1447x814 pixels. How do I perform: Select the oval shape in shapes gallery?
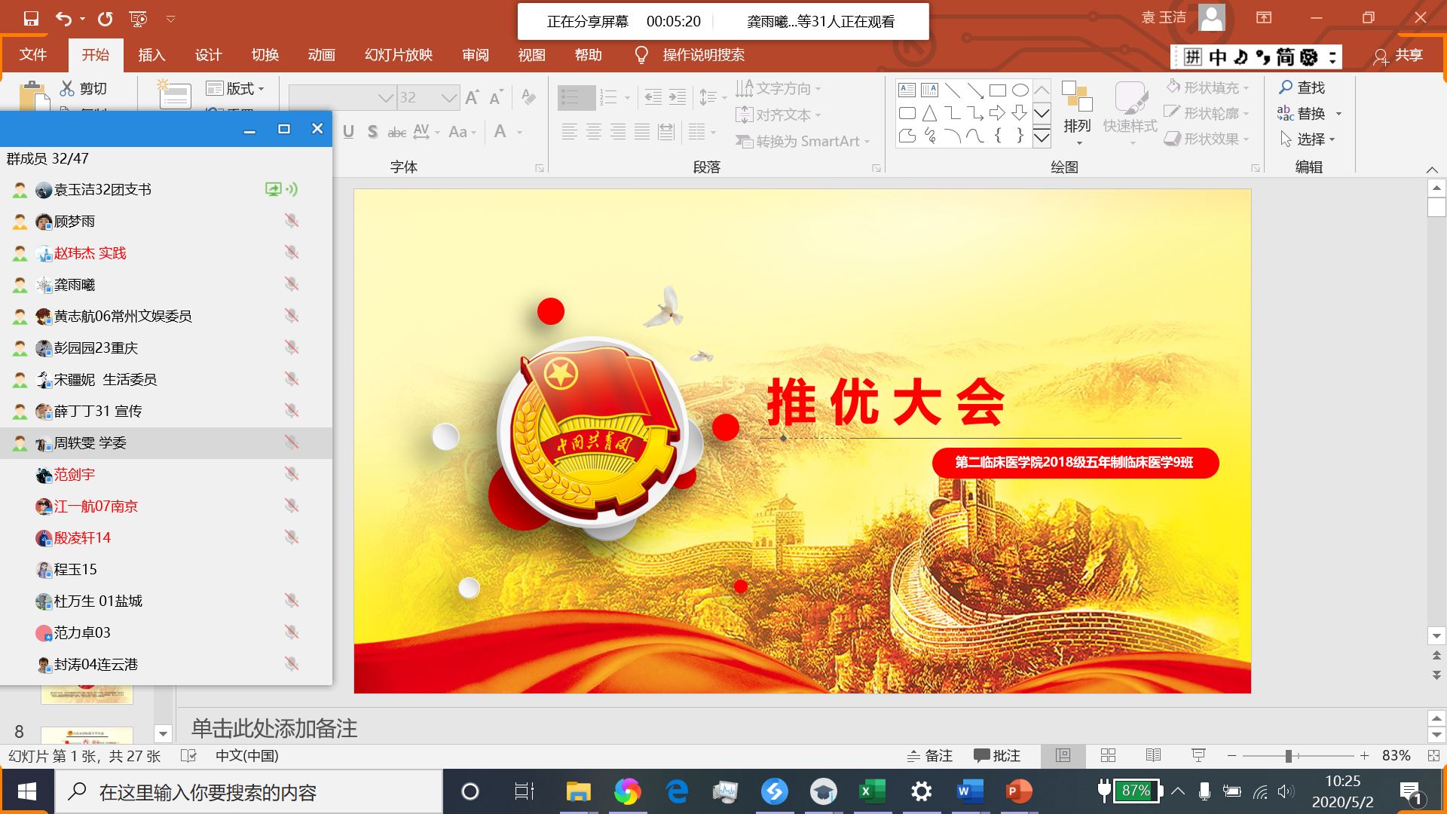(1020, 90)
